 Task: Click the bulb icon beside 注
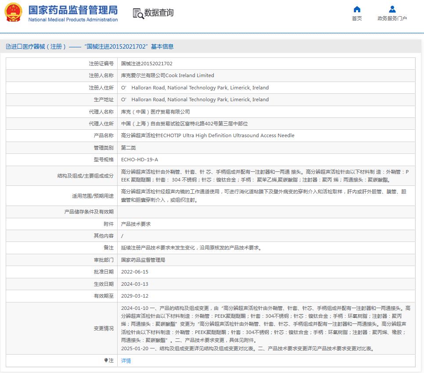click(106, 360)
